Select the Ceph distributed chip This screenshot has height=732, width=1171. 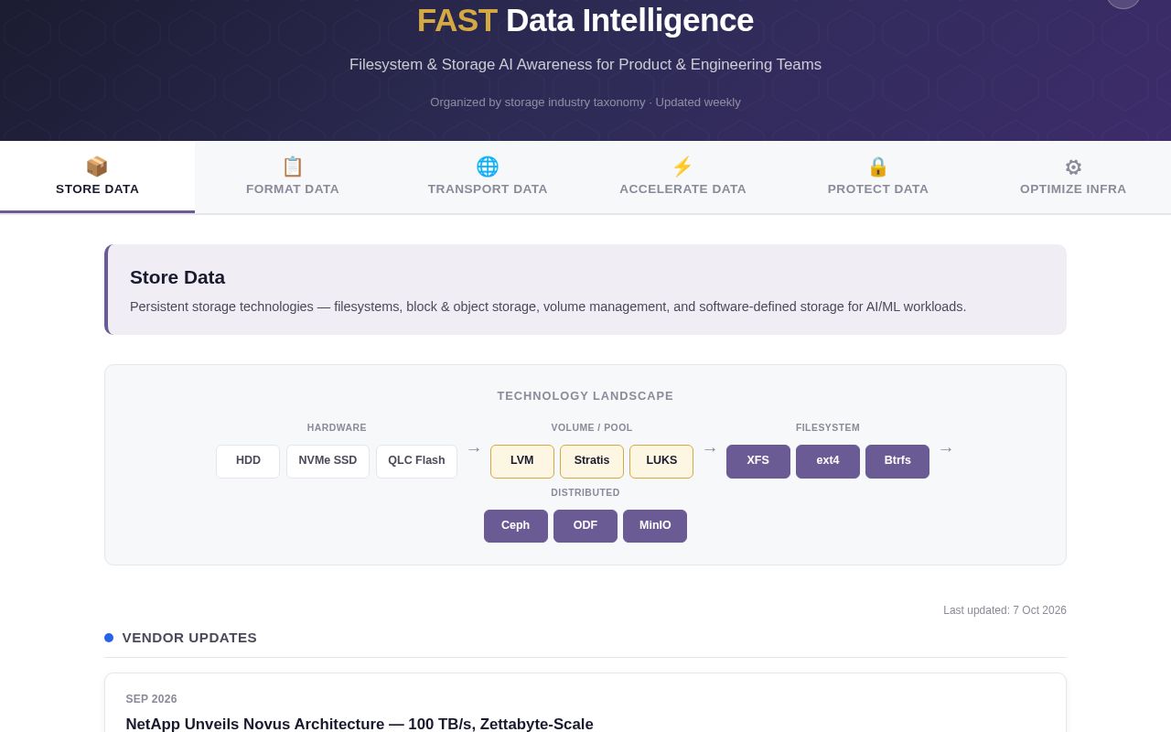(516, 526)
